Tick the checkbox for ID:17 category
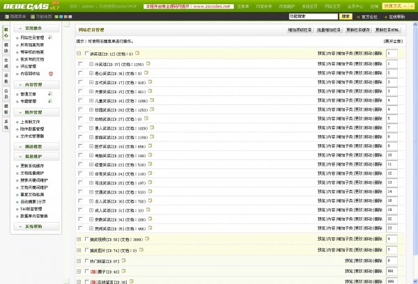The width and height of the screenshot is (418, 284). 80,82
